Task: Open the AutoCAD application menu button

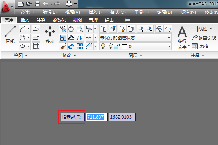Action: coord(7,7)
